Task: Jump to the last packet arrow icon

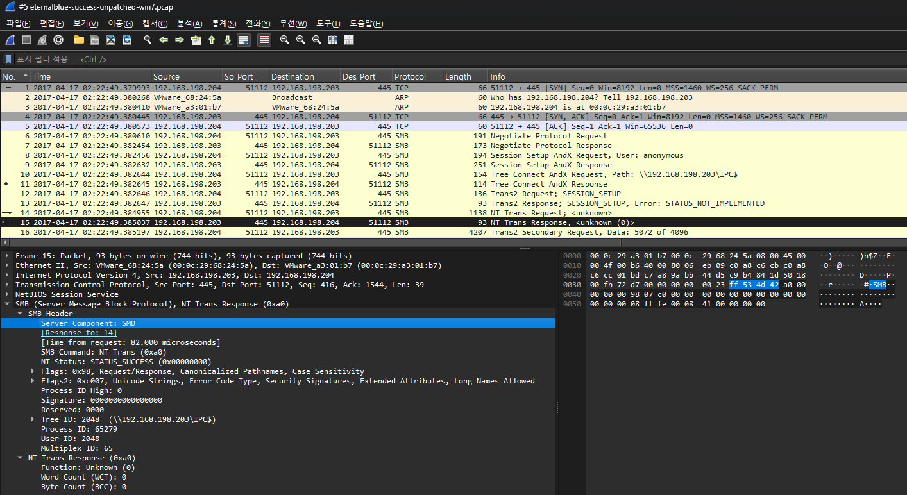Action: click(x=227, y=40)
